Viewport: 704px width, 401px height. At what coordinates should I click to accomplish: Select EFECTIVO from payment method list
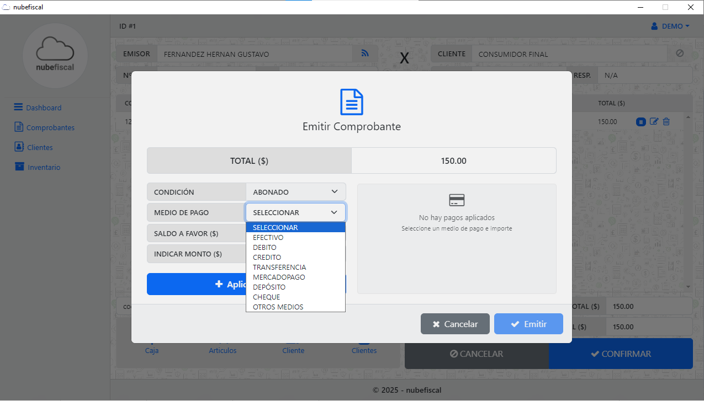point(268,238)
